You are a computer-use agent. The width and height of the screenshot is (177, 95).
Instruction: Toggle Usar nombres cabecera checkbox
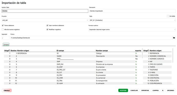[x=47, y=25]
